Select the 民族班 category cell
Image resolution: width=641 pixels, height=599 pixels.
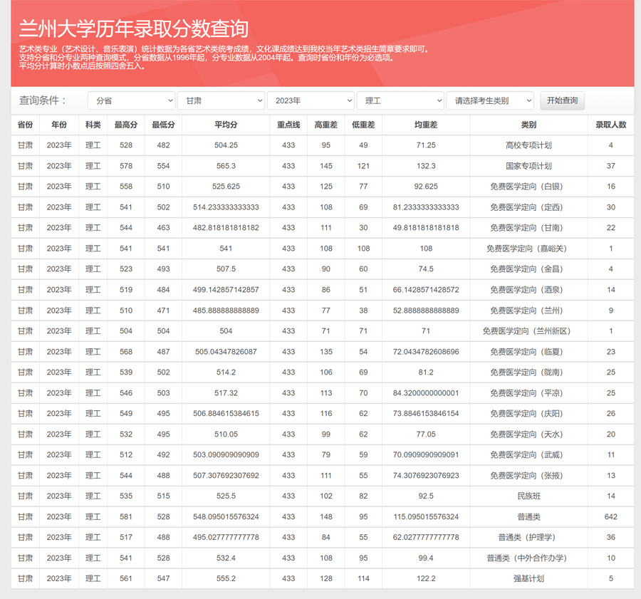coord(529,496)
